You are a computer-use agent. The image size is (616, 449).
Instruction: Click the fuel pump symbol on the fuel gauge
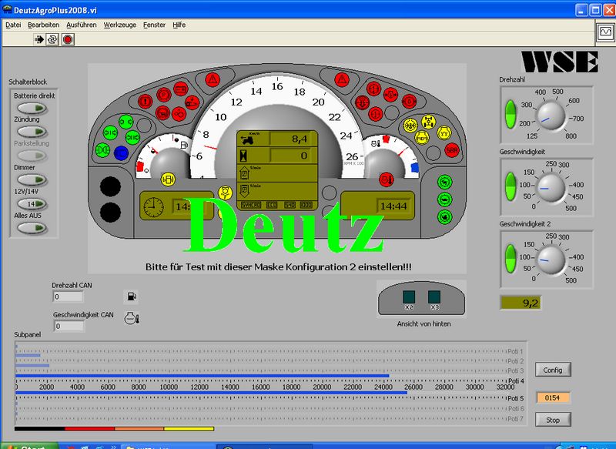pyautogui.click(x=184, y=145)
